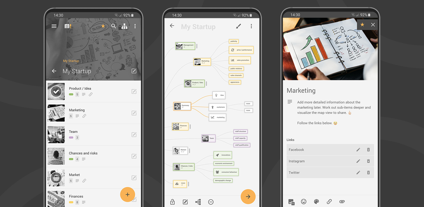Click yellow color label under Finances
Screen dimensions: 424x207
(71, 202)
